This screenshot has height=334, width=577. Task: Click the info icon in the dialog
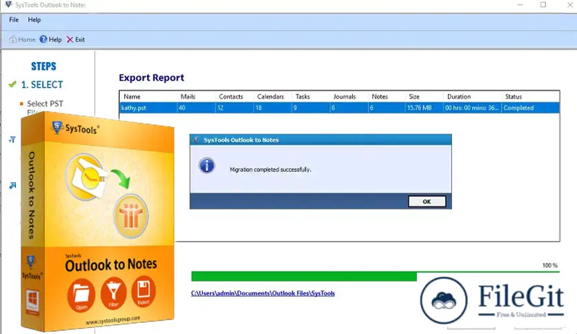(x=207, y=166)
